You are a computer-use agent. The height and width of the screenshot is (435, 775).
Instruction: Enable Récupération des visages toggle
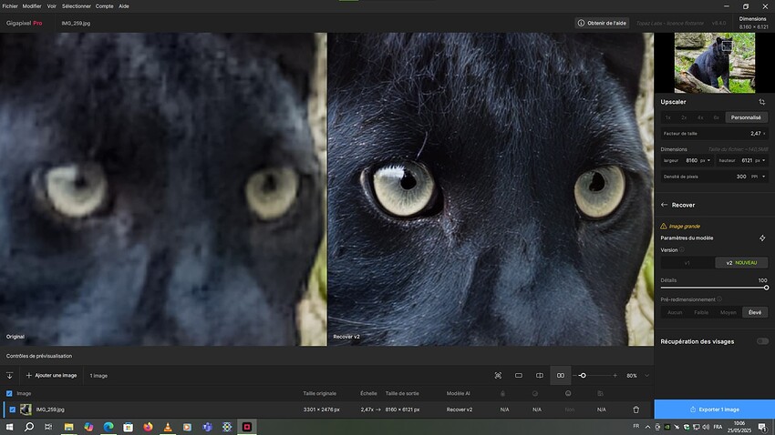click(762, 341)
